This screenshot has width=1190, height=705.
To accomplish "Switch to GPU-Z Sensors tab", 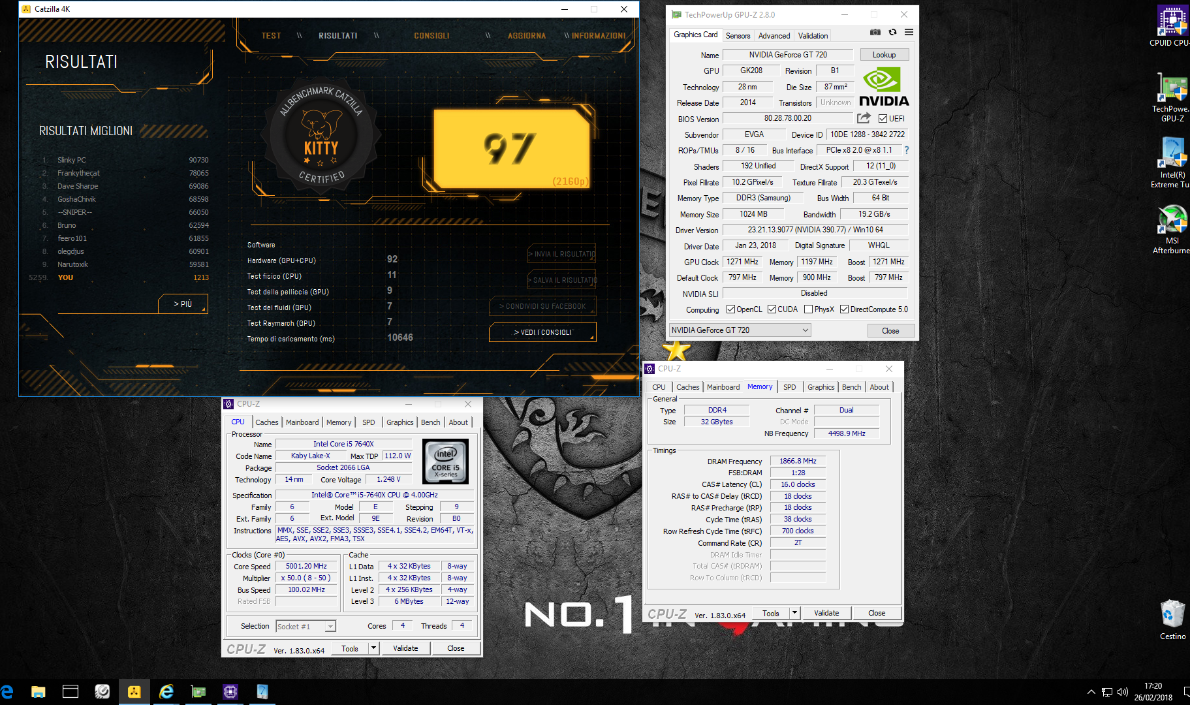I will pyautogui.click(x=738, y=36).
